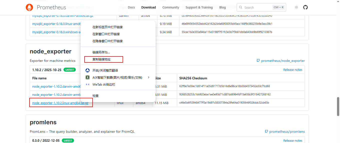Viewport: 340px width, 143px height.
Task: Click the node_exporter LATEST badge
Action: tap(70, 70)
